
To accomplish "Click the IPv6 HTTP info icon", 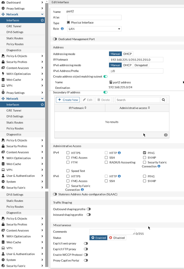I will coord(119,176).
